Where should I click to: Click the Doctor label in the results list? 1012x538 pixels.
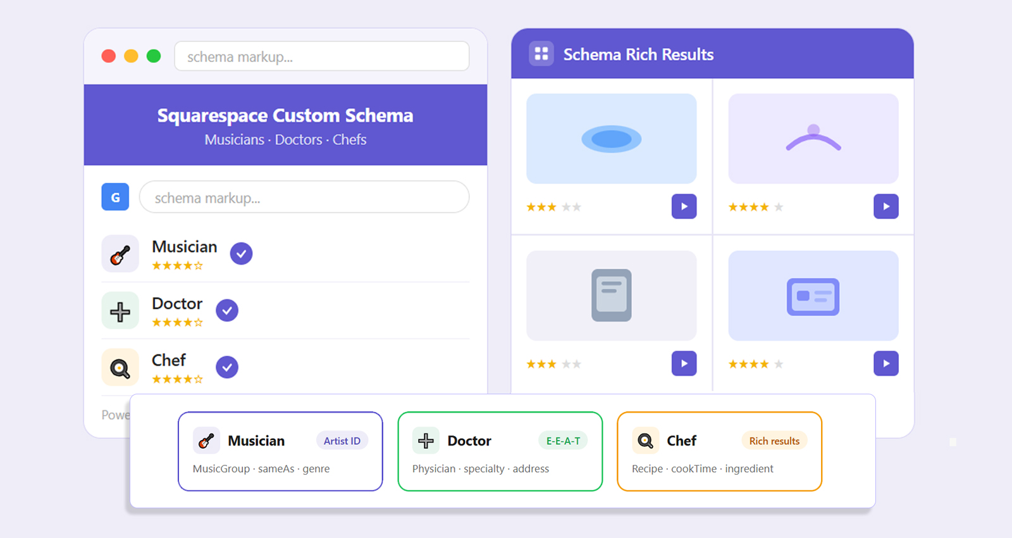(x=177, y=304)
